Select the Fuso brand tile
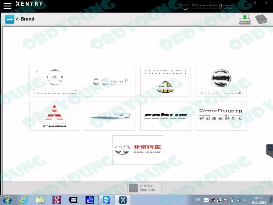The image size is (273, 205). [x=55, y=116]
